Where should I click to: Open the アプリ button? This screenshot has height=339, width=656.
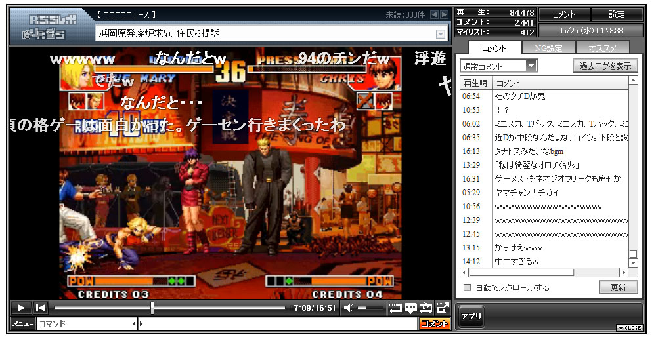point(471,317)
